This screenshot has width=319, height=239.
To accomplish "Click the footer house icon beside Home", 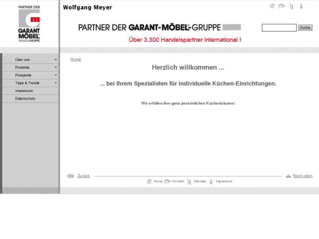I will click(149, 181).
